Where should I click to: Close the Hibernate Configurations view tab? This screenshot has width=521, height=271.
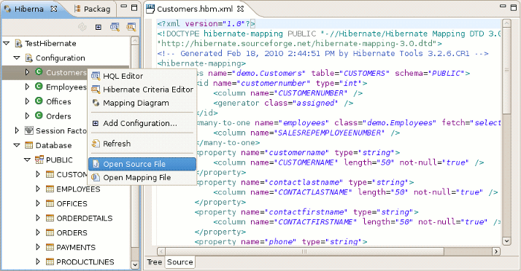(x=53, y=9)
